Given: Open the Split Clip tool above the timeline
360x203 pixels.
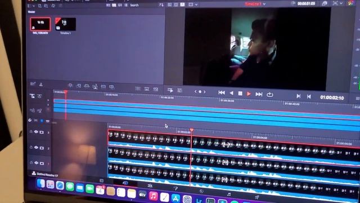Looking at the screenshot, I should pyautogui.click(x=41, y=85).
